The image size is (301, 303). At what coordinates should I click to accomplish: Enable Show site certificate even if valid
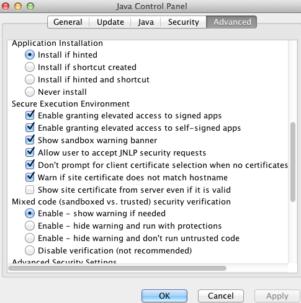pyautogui.click(x=30, y=190)
